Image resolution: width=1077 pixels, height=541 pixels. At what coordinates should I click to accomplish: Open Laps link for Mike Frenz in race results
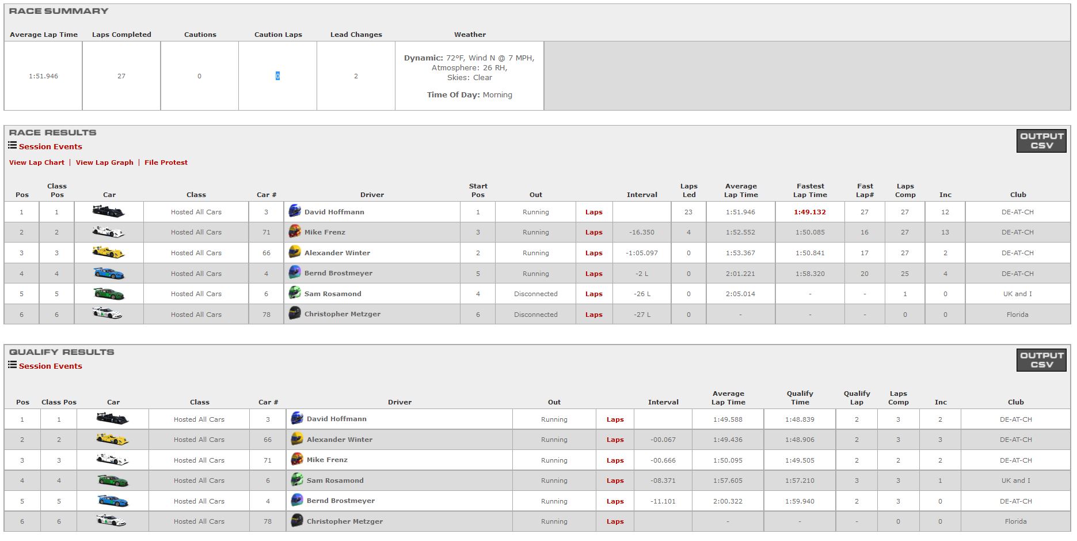coord(593,233)
